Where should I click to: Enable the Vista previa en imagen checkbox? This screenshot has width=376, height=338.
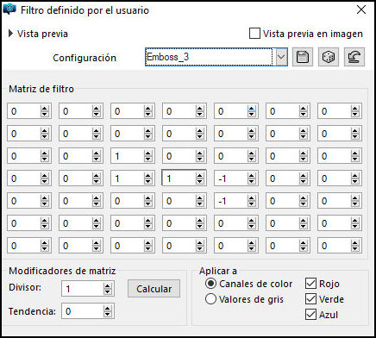pyautogui.click(x=254, y=34)
